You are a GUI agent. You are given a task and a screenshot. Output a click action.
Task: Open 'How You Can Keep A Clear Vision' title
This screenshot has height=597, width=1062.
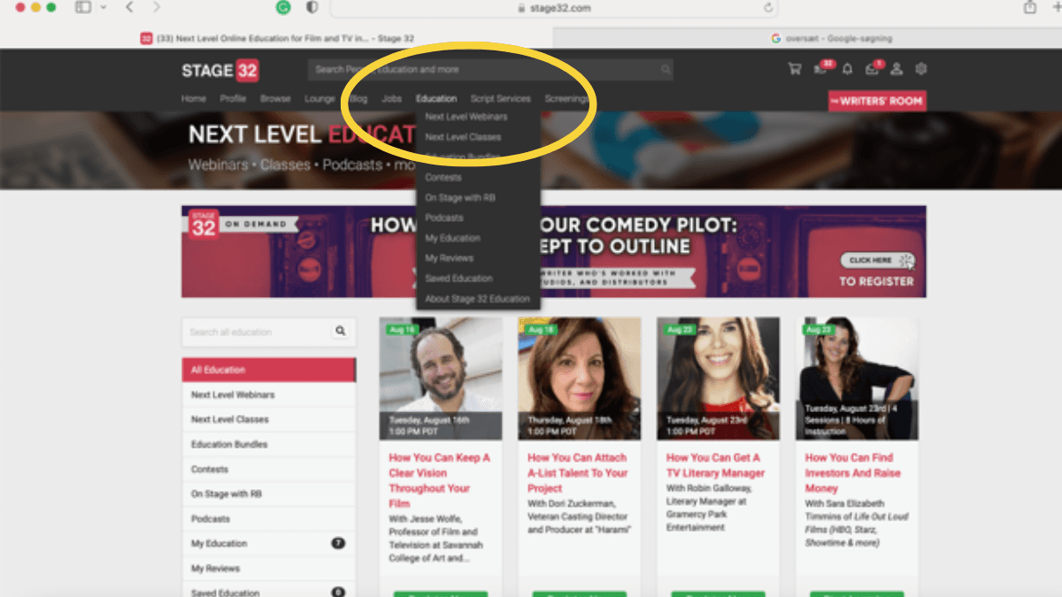pyautogui.click(x=440, y=480)
